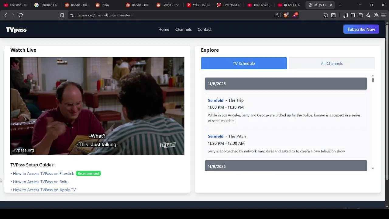Switch to the Yt1s YouTube tab
389x219 pixels.
tap(198, 5)
